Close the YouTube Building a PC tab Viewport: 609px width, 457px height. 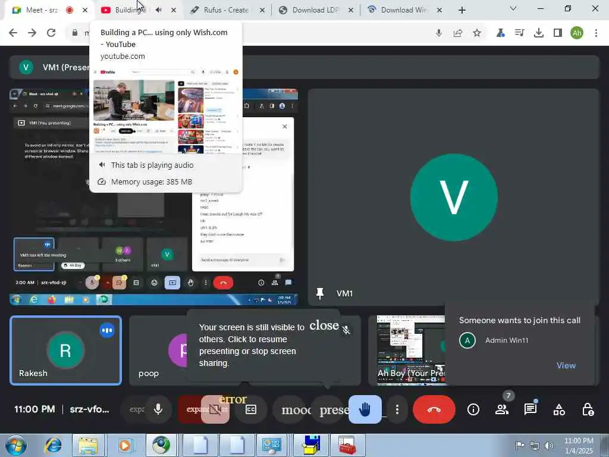(x=174, y=10)
